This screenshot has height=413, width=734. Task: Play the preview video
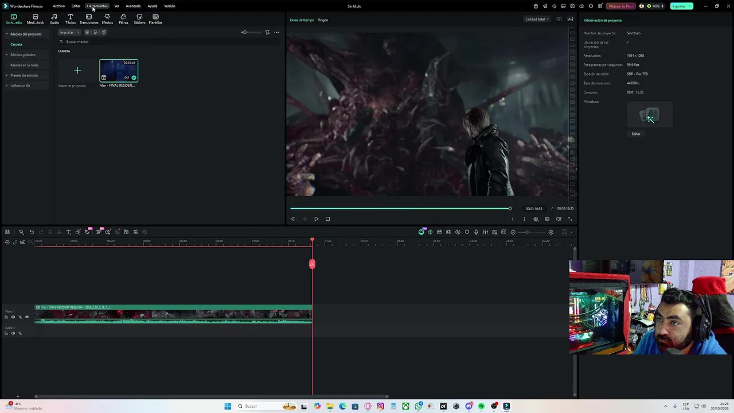316,219
